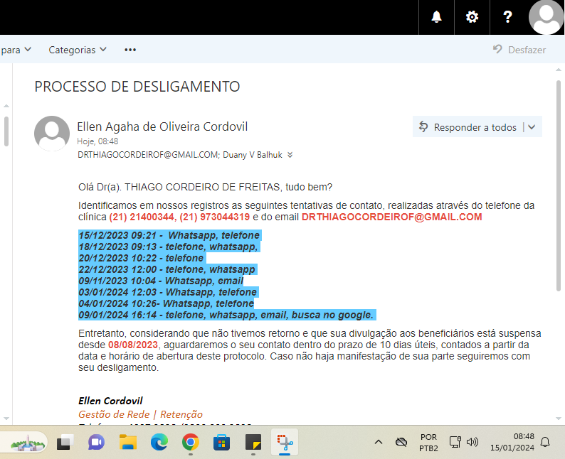
Task: Click signature name Ellen Cordovil
Action: tap(110, 401)
